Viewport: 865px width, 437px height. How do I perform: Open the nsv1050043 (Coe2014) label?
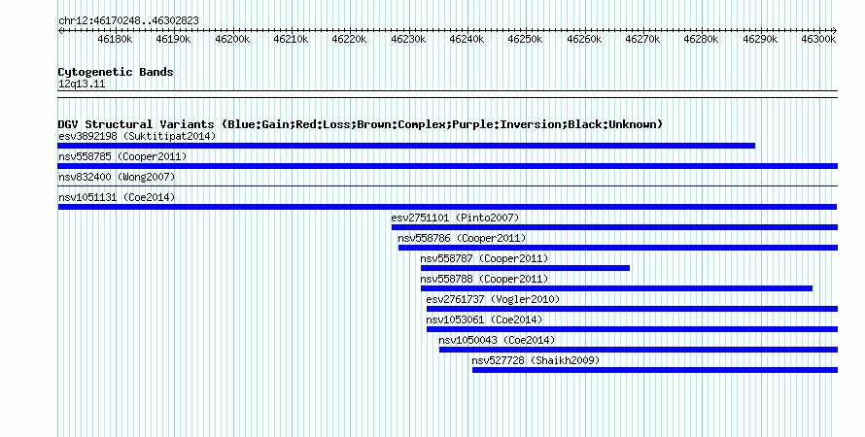497,340
